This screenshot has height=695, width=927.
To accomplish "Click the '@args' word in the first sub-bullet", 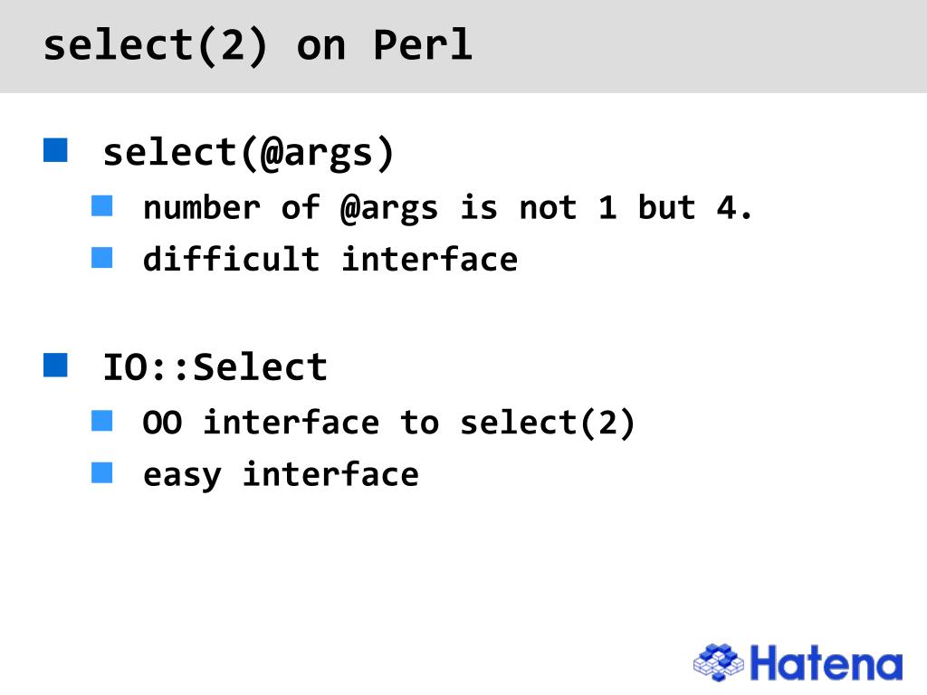I will click(x=389, y=210).
